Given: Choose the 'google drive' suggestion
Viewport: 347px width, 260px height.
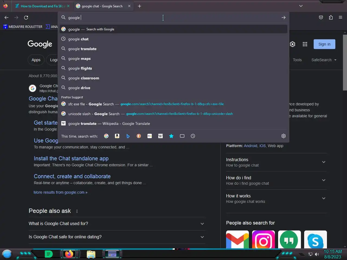Looking at the screenshot, I should click(173, 88).
